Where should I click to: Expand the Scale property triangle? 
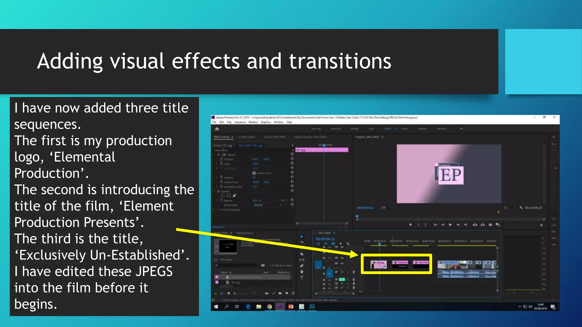pos(217,164)
